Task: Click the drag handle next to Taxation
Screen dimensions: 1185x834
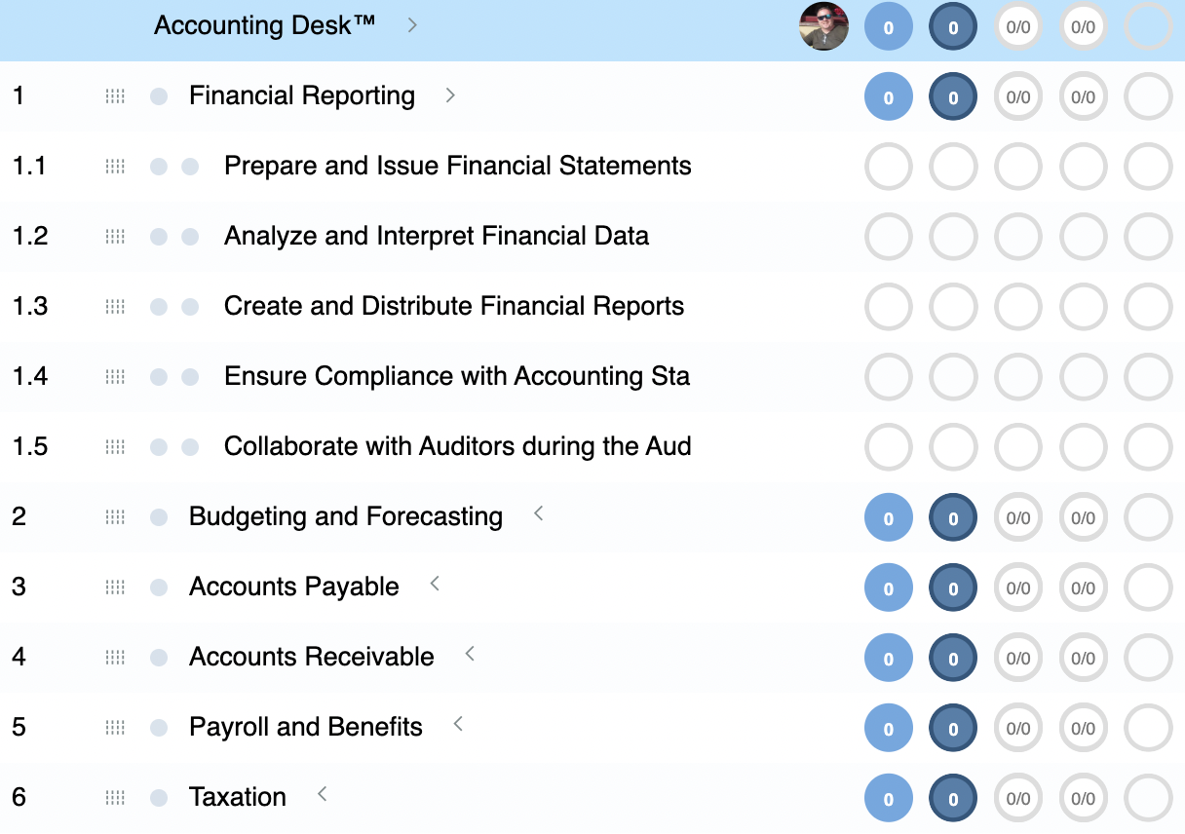Action: (114, 797)
